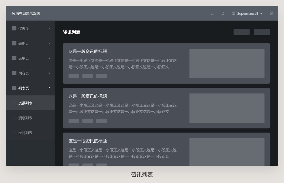Image resolution: width=284 pixels, height=183 pixels.
Task: Click the 内容页 menu icon square
Action: pos(14,73)
